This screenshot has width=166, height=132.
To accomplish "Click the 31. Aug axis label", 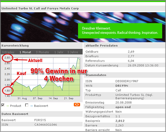I will [22, 98].
